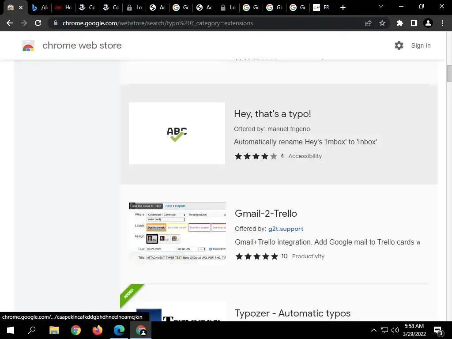Open a new browser tab

(343, 8)
